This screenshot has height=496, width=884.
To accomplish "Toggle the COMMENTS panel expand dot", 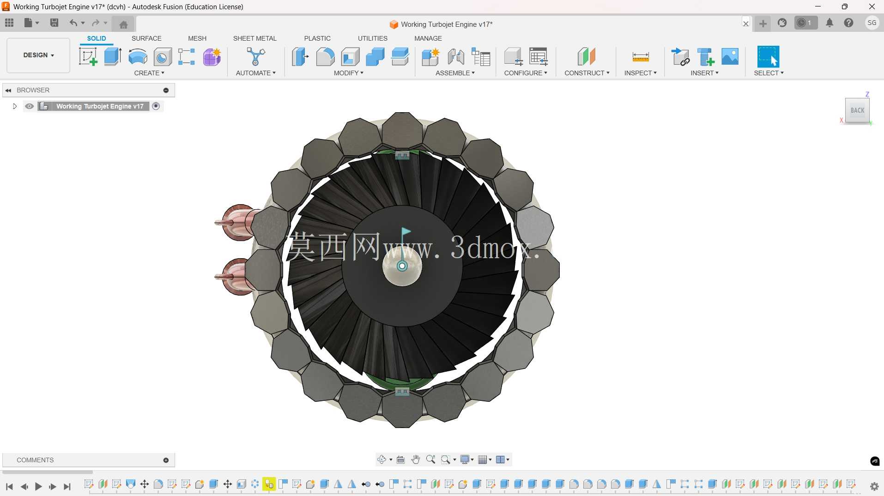I will [x=166, y=460].
